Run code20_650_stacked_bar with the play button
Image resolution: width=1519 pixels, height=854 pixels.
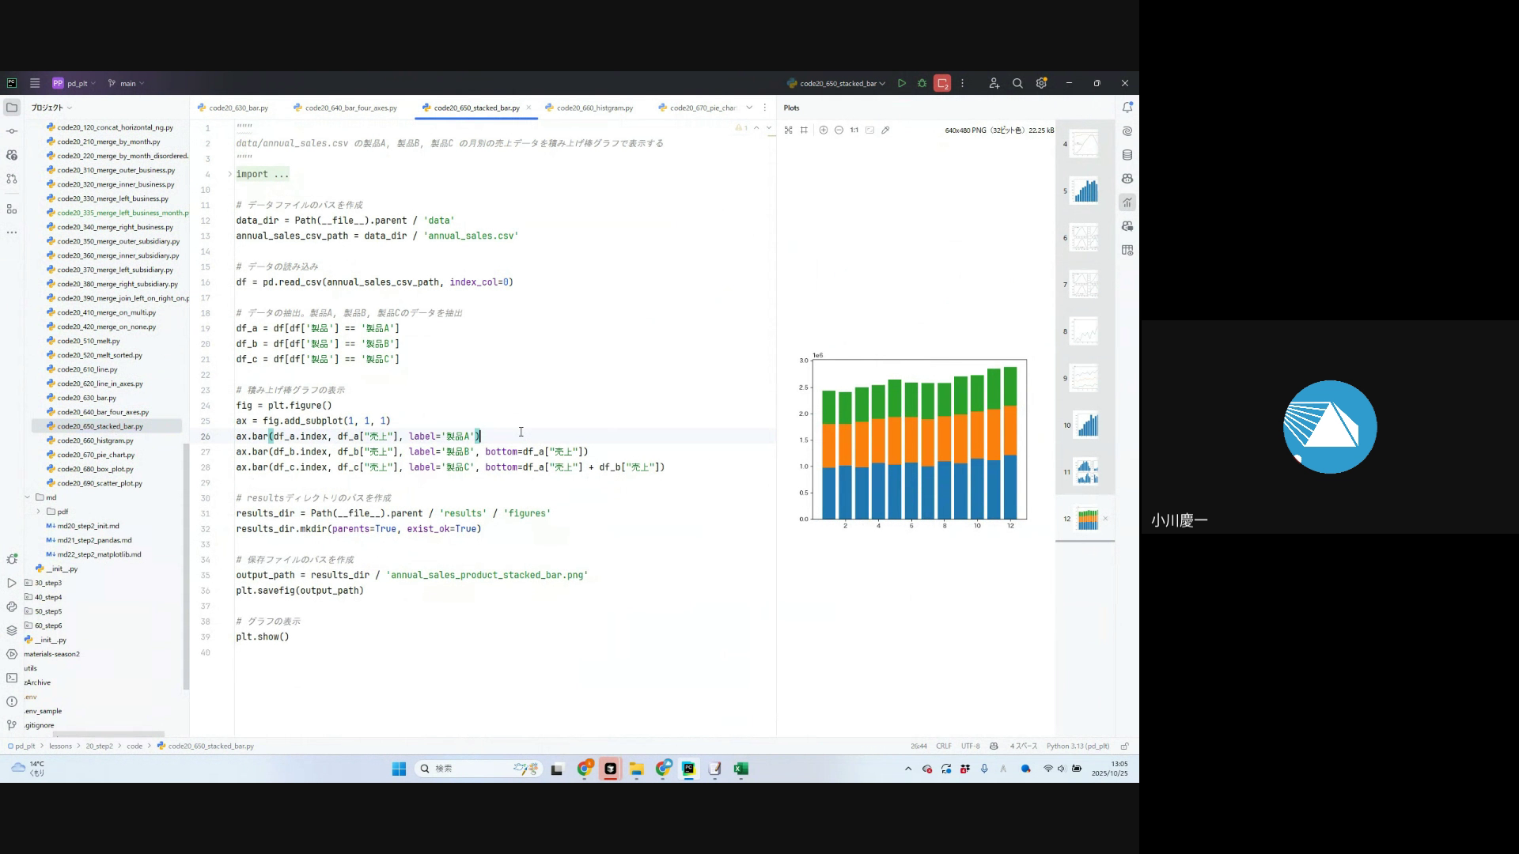[901, 83]
